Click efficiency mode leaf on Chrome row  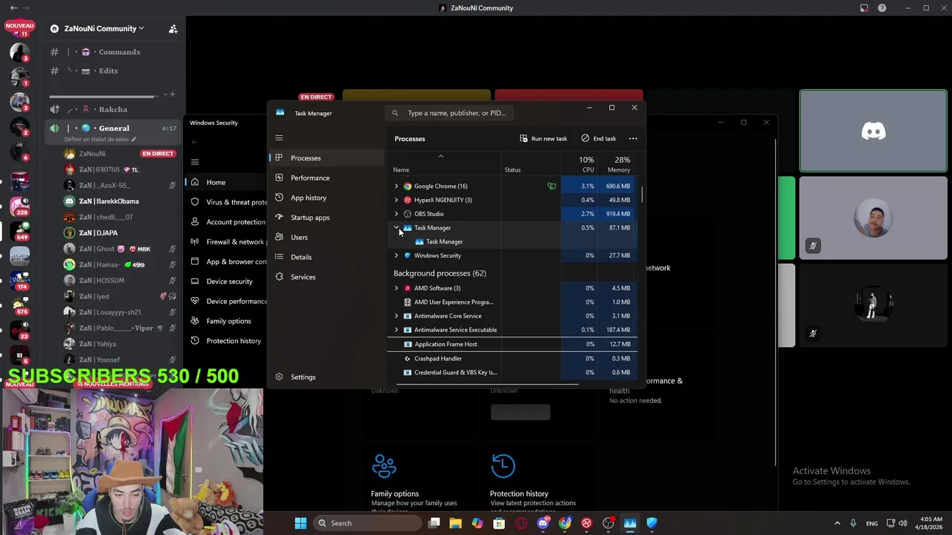pos(551,186)
